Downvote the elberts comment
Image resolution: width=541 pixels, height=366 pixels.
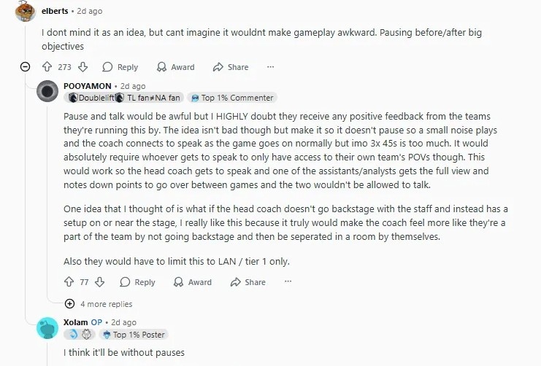tap(83, 67)
